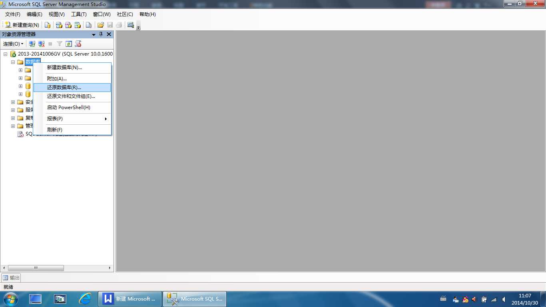This screenshot has height=307, width=546.
Task: Click the Analysis Services DMX query icon
Action: click(68, 25)
